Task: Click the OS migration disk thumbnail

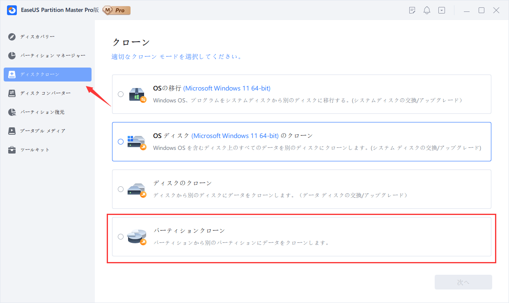Action: 137,94
